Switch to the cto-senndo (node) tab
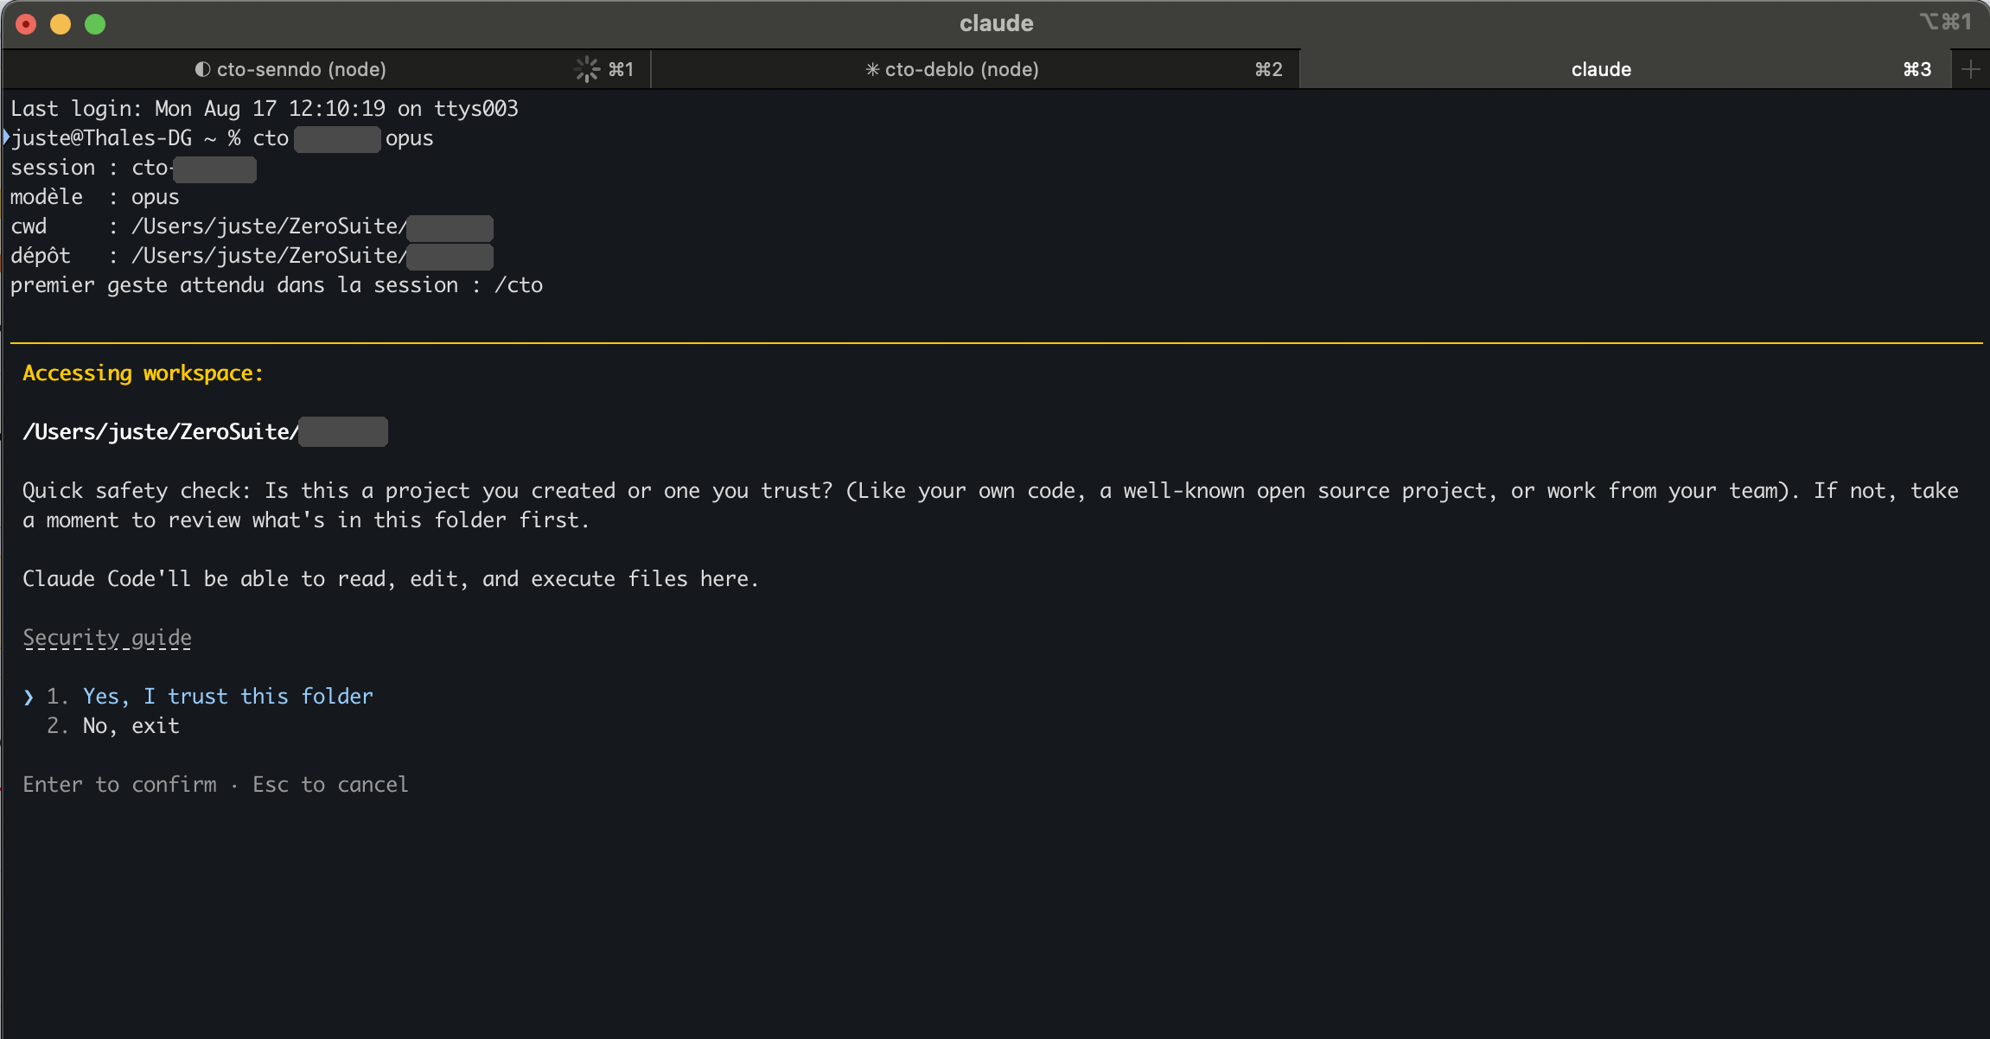 [x=326, y=69]
